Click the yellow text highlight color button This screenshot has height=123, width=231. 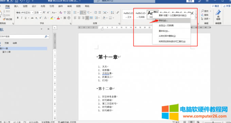pos(52,18)
